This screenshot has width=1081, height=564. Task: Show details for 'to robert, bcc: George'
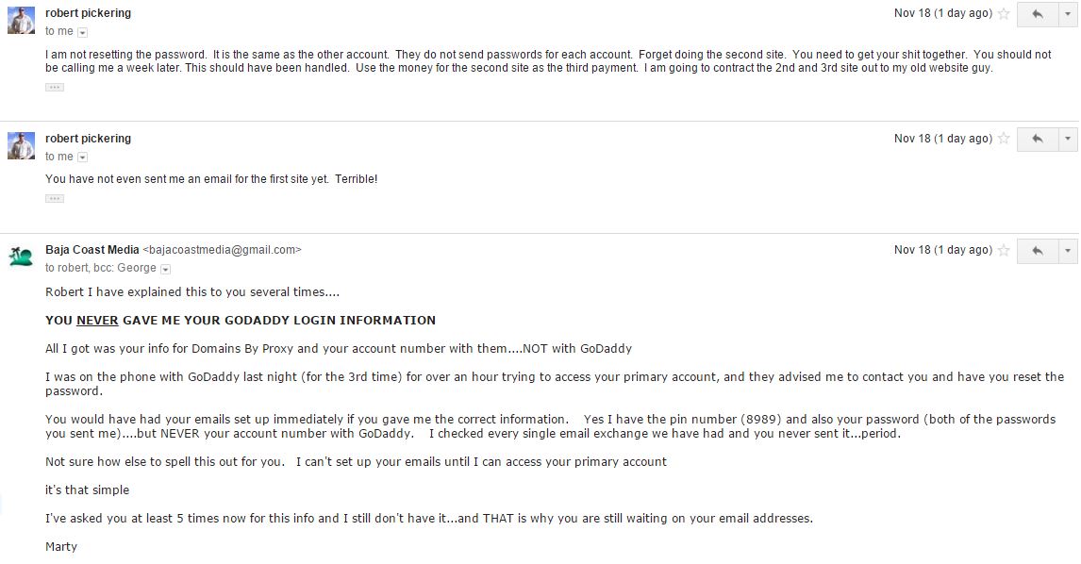[x=166, y=269]
